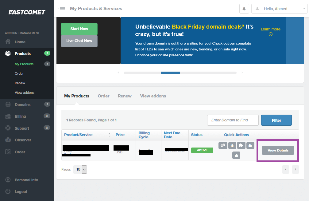
Task: Open View addons sidebar sub-item
Action: (25, 93)
